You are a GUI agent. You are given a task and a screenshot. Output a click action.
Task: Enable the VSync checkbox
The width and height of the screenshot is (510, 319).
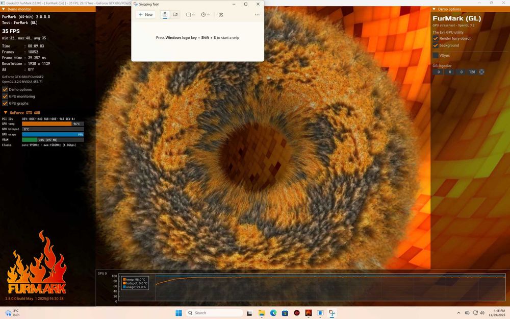pyautogui.click(x=436, y=55)
